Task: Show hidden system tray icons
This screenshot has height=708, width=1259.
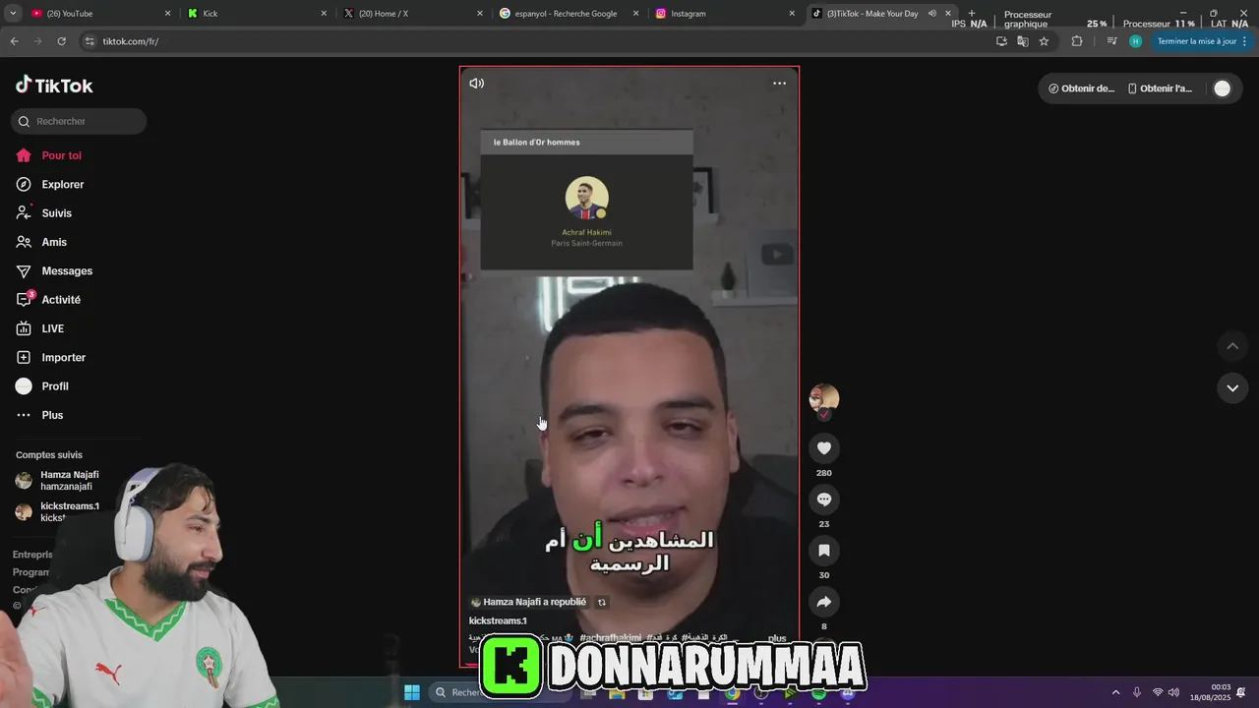Action: click(x=1115, y=692)
